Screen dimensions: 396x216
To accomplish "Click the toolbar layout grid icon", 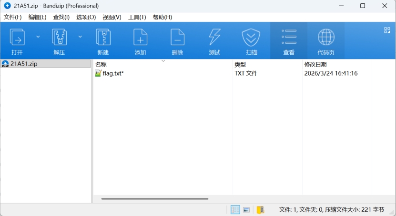I will pyautogui.click(x=387, y=30).
